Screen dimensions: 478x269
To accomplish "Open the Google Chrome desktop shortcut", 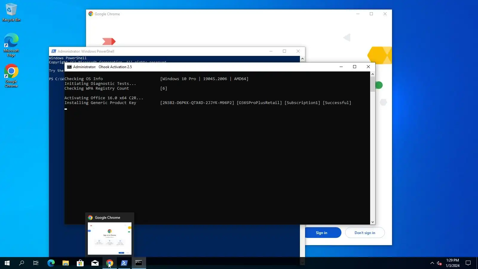I will [x=11, y=76].
